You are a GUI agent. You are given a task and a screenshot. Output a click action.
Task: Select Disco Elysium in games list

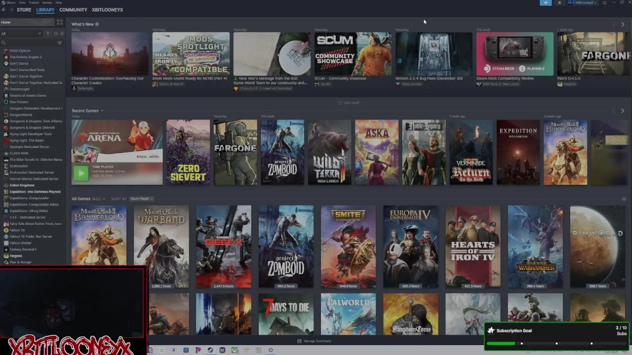[20, 51]
